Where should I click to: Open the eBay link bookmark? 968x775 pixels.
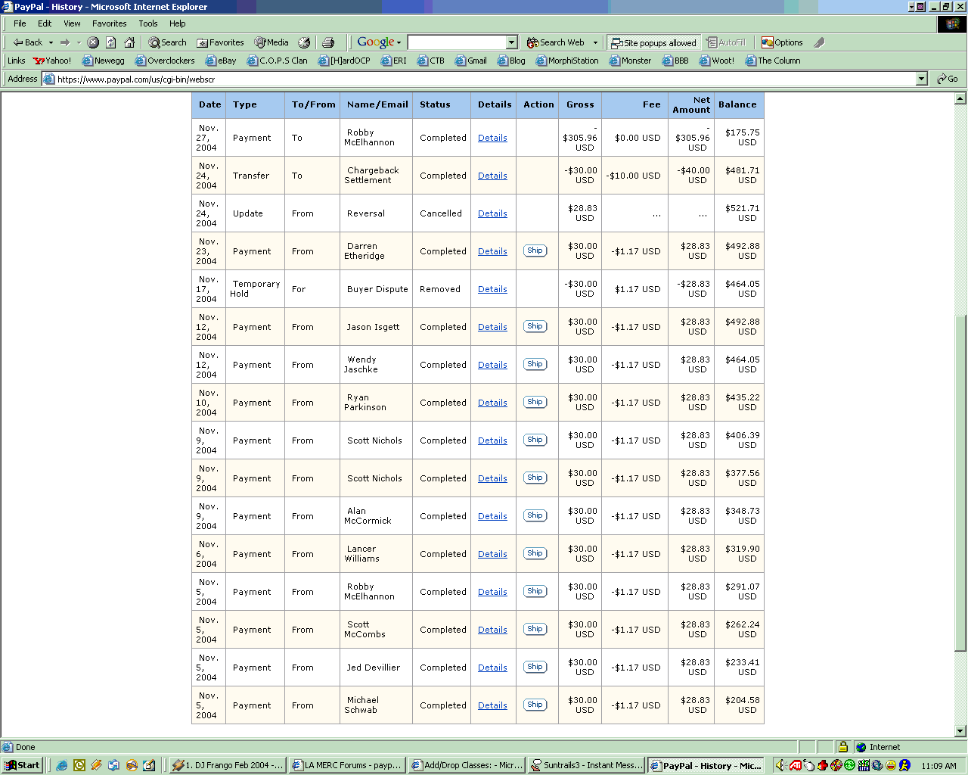pyautogui.click(x=221, y=61)
